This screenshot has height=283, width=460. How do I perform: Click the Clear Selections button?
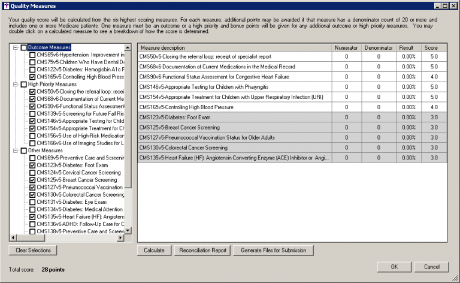pyautogui.click(x=34, y=250)
